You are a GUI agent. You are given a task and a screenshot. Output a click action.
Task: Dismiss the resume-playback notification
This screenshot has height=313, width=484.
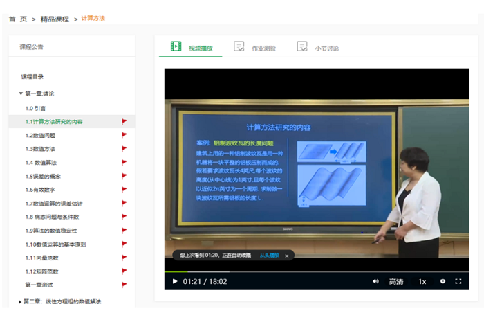[x=287, y=256]
